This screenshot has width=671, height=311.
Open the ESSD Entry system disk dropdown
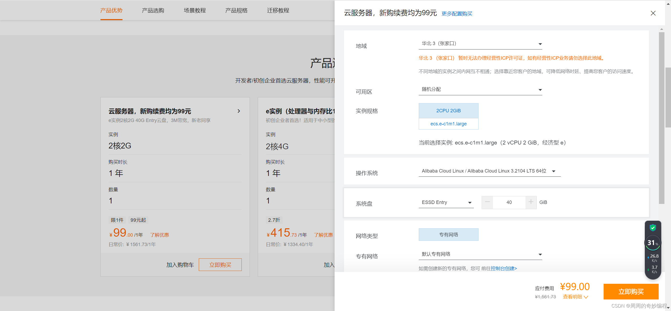tap(446, 202)
